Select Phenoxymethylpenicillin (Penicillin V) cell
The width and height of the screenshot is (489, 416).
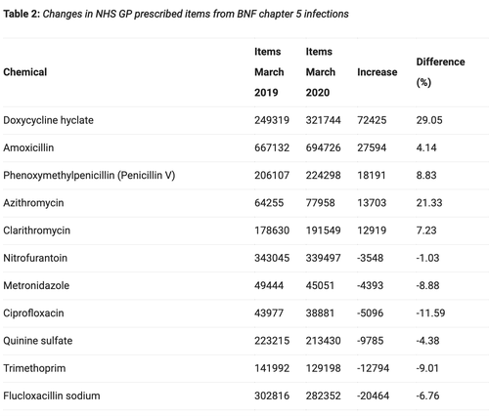pyautogui.click(x=89, y=176)
